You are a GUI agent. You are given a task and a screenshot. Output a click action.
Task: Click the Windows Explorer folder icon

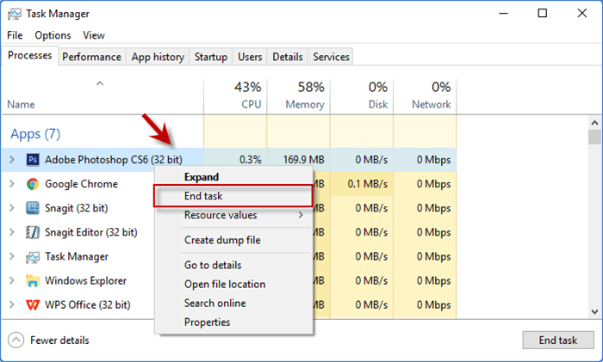tap(33, 280)
